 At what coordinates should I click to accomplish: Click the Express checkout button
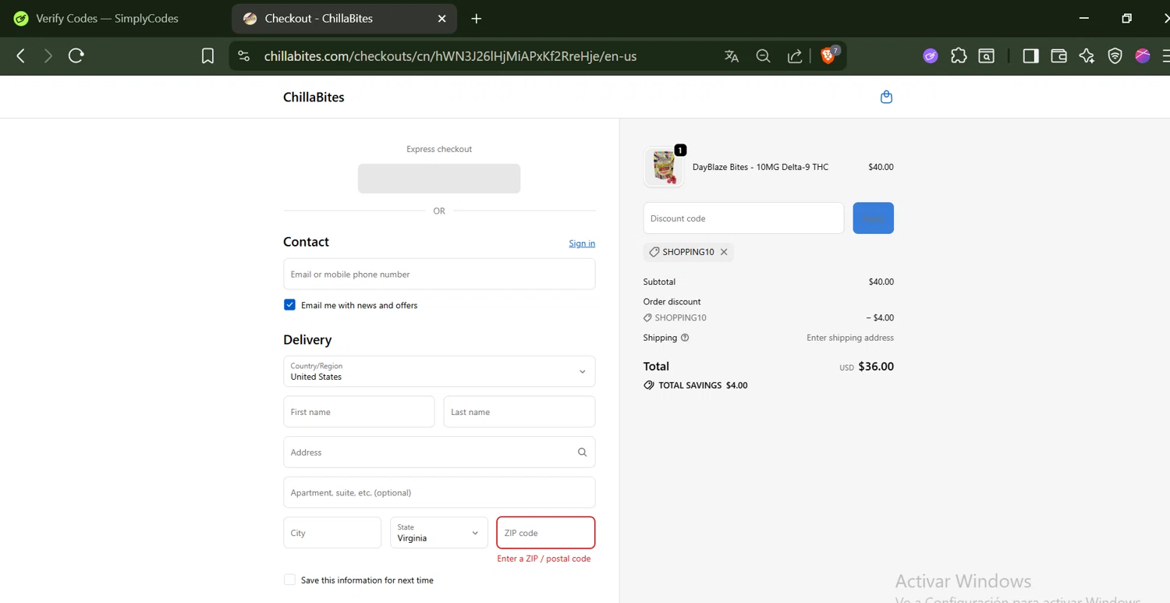point(439,179)
